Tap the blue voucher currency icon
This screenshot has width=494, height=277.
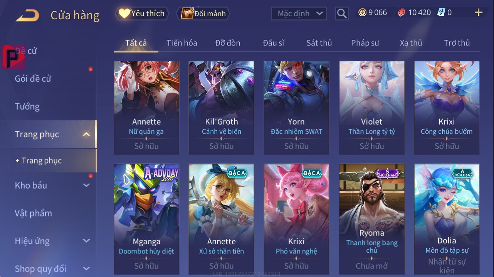point(441,12)
